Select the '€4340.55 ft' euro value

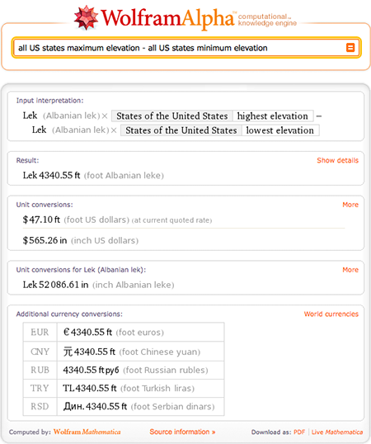pyautogui.click(x=87, y=332)
